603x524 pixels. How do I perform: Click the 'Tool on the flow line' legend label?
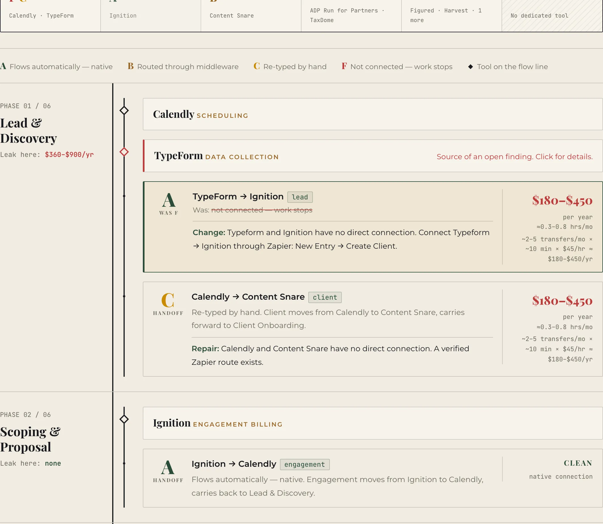click(513, 67)
